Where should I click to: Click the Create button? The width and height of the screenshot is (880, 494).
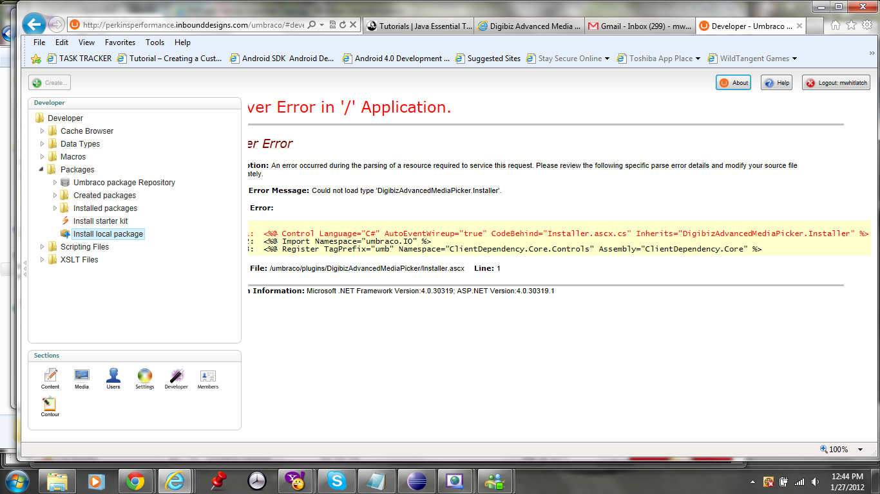(x=50, y=82)
